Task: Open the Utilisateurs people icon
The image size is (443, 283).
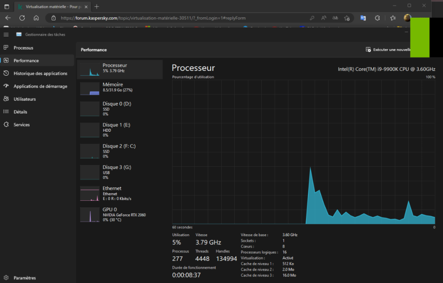Action: click(x=6, y=99)
